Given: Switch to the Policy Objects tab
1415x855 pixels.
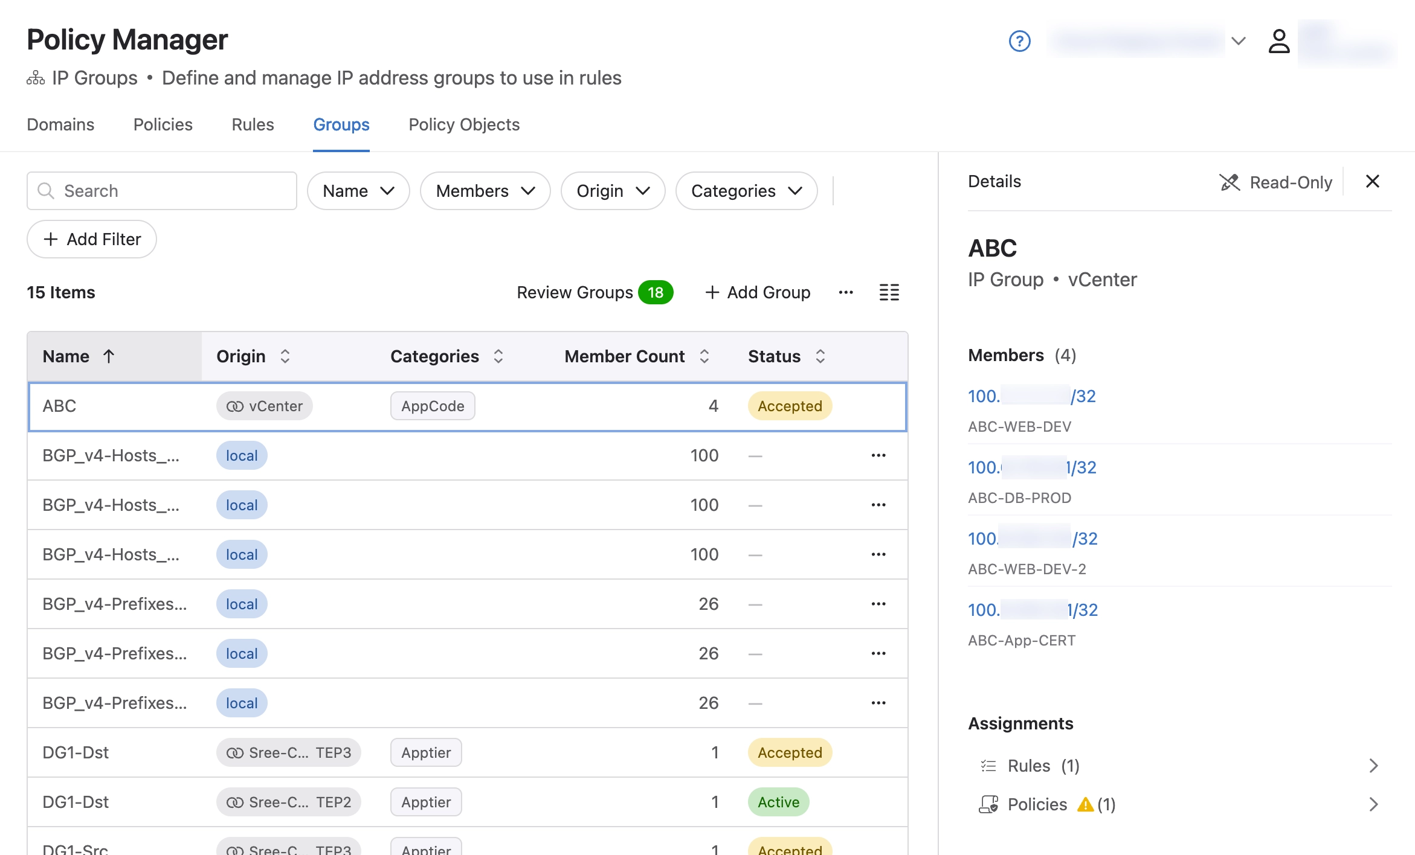Looking at the screenshot, I should click(464, 124).
